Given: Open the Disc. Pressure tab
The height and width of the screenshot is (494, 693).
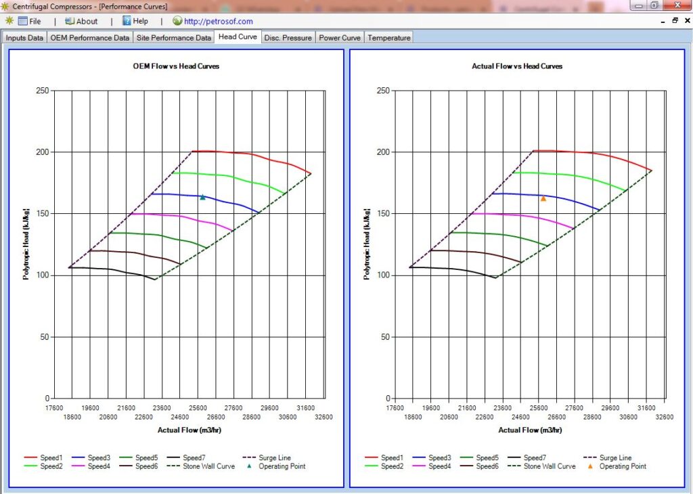Looking at the screenshot, I should tap(288, 38).
